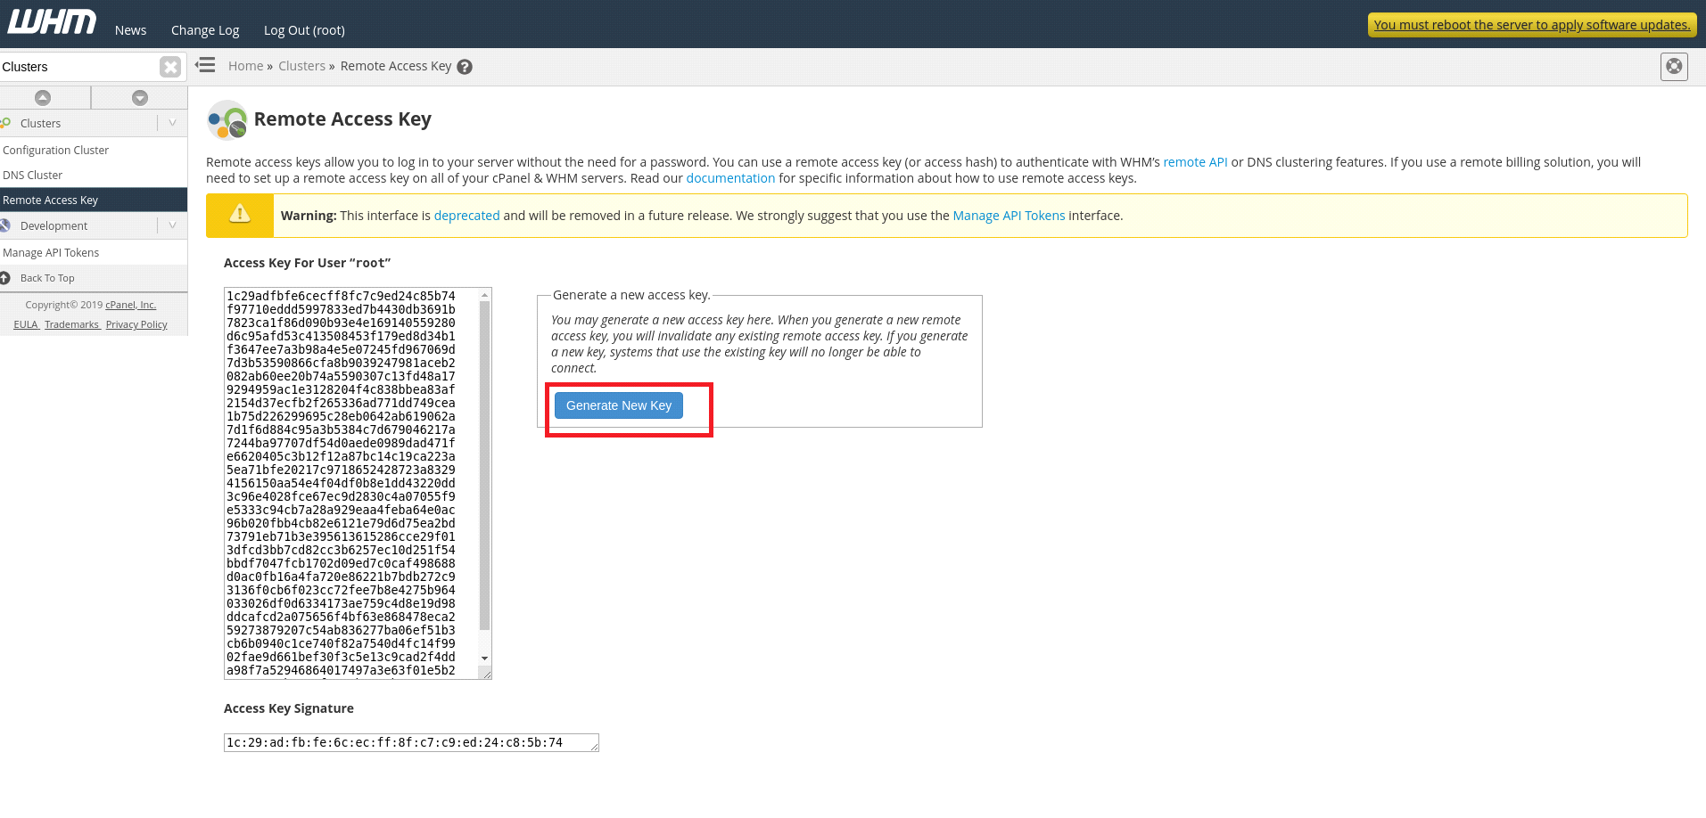Click the WHM logo

click(52, 22)
